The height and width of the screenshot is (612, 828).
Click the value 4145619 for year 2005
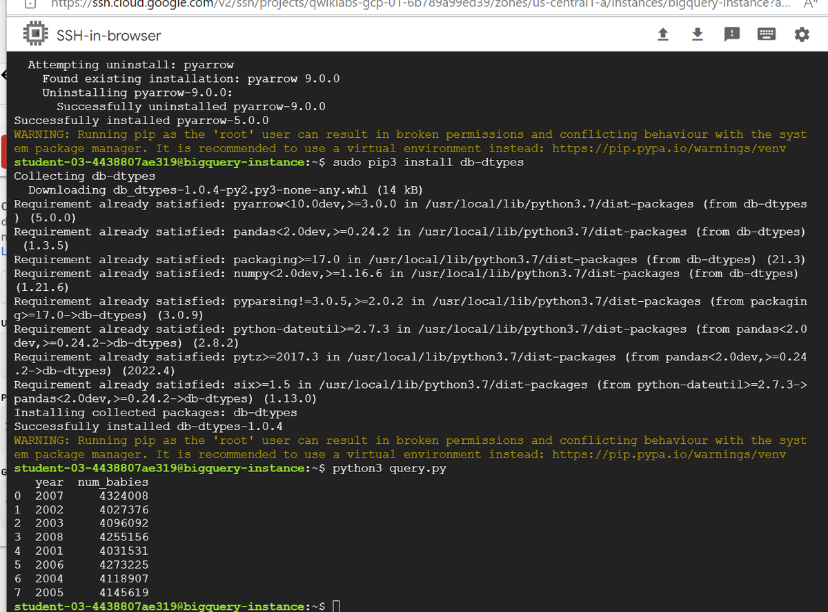124,593
